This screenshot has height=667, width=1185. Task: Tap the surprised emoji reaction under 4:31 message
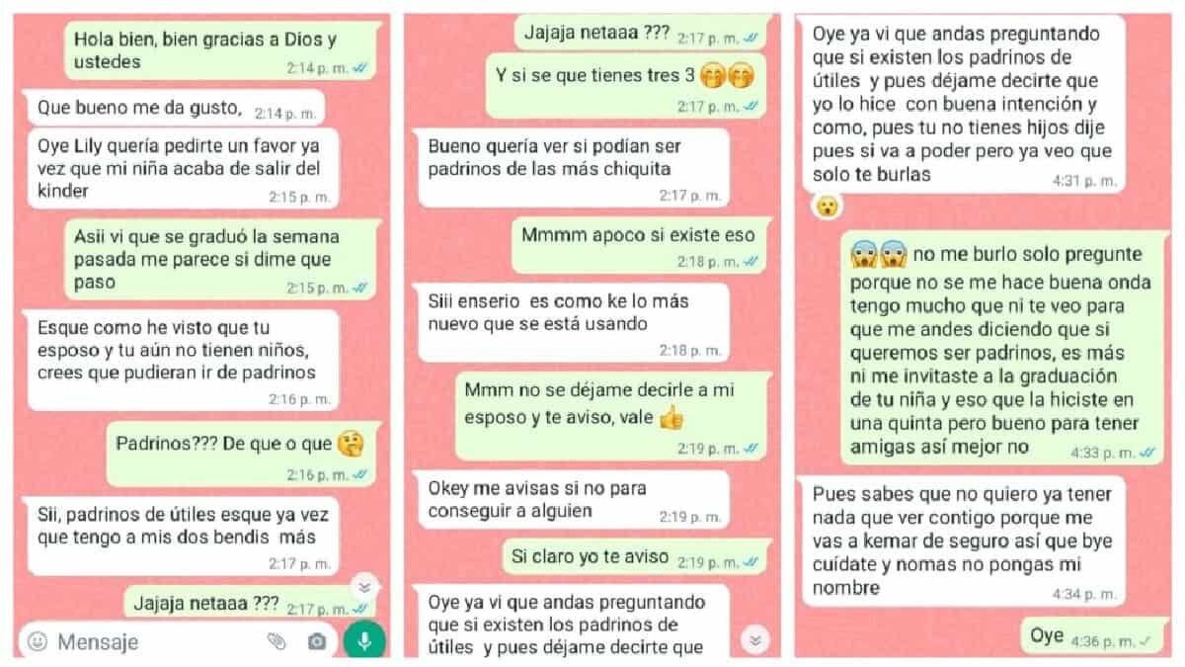826,207
